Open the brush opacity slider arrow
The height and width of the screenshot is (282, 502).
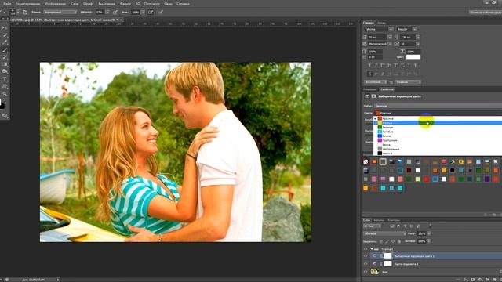(107, 13)
